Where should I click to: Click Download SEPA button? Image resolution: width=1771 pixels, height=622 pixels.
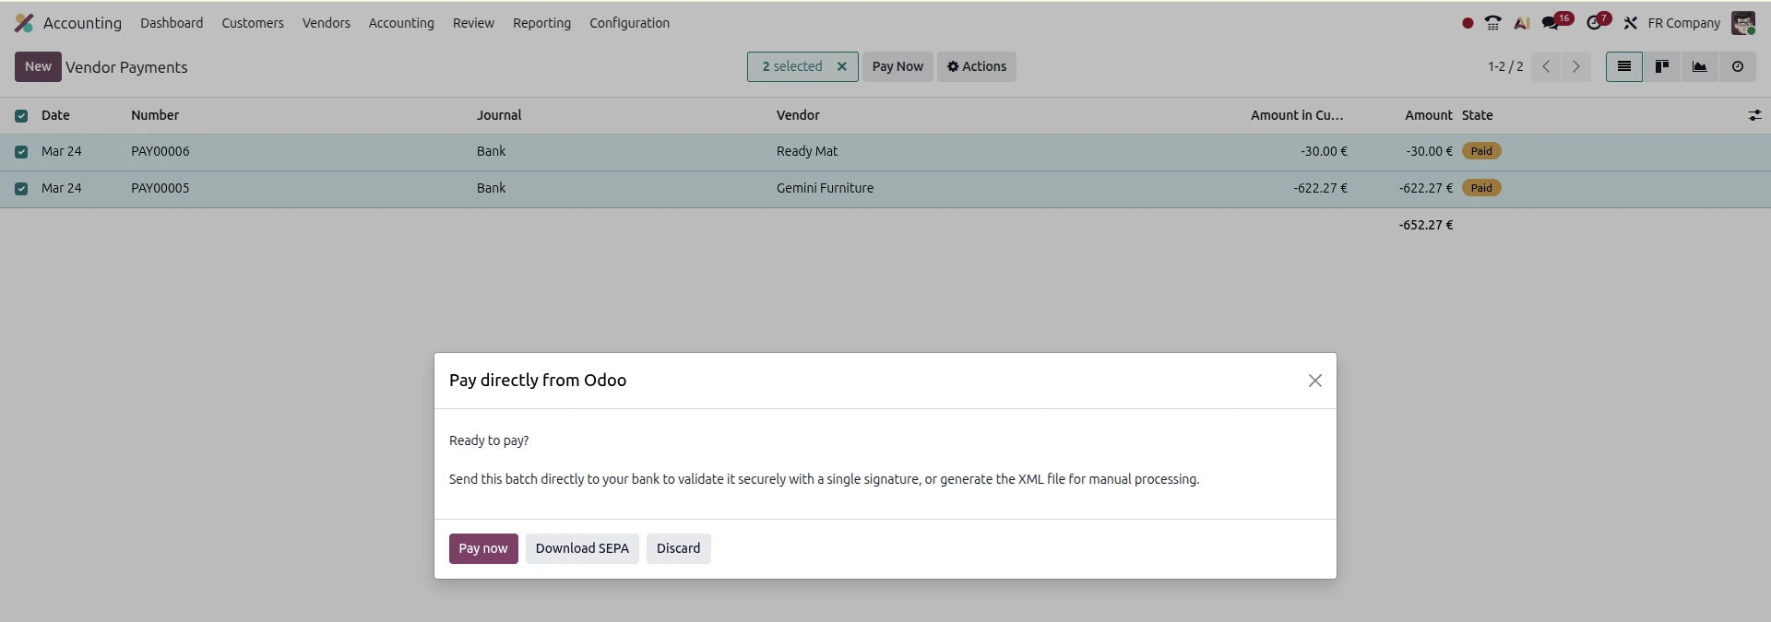click(x=582, y=548)
